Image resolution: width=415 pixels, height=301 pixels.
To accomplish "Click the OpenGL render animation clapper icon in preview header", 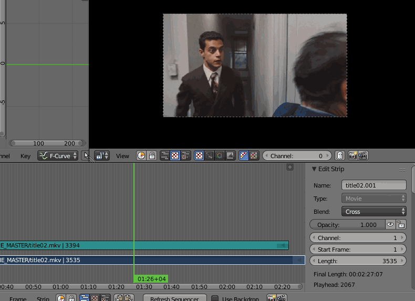I will click(x=363, y=155).
